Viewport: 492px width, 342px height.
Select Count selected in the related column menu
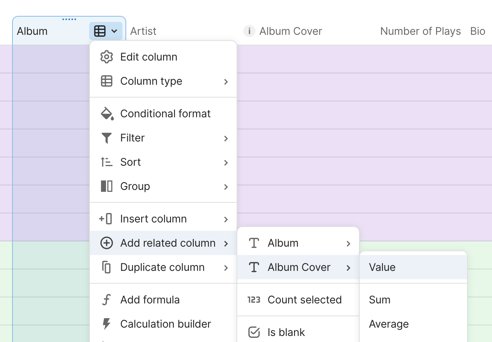(304, 300)
